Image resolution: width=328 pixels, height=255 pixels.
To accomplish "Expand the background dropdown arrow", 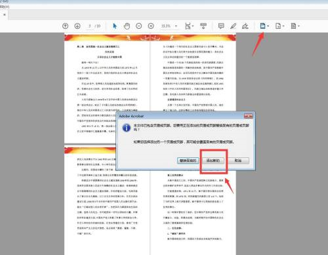I will click(x=298, y=26).
